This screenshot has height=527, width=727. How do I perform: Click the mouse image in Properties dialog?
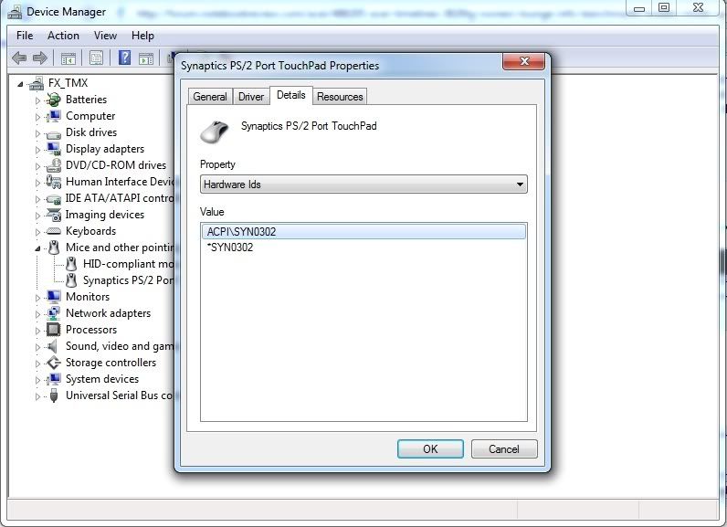(x=215, y=132)
